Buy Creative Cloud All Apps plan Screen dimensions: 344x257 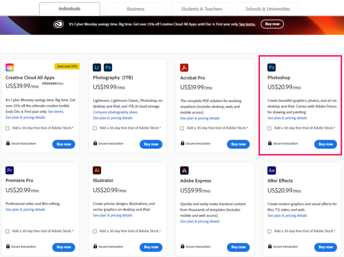(x=64, y=144)
